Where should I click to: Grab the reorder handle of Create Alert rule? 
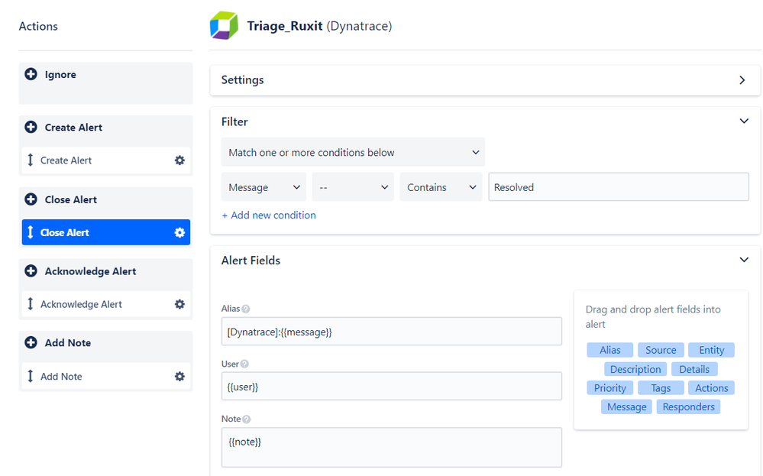[x=31, y=160]
